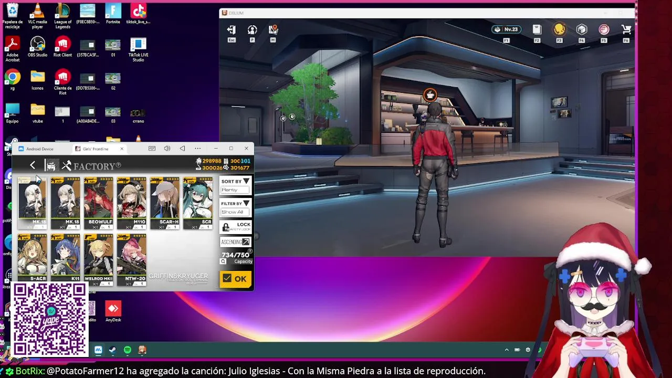
Task: Open the Equipo desktop icon
Action: point(12,113)
